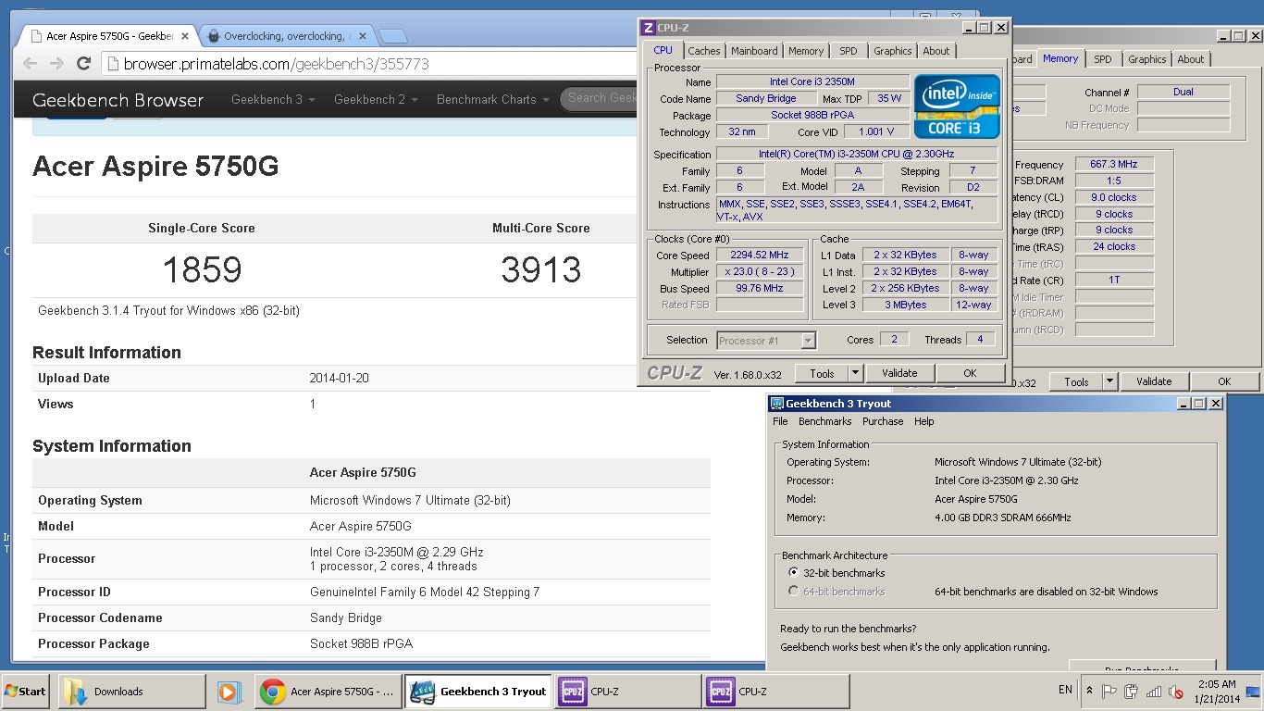1264x711 pixels.
Task: Click Validate in the background CPU-Z window
Action: coord(1154,381)
